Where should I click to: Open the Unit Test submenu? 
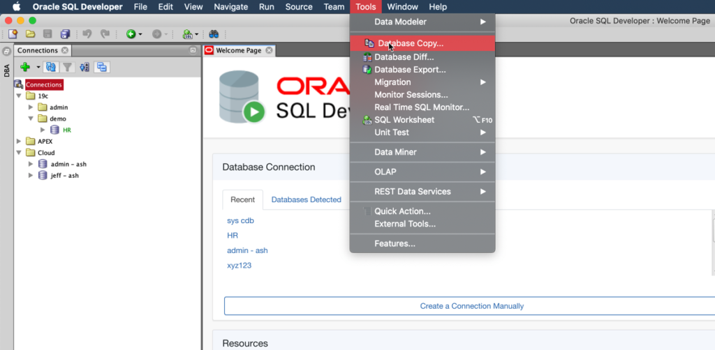coord(422,132)
